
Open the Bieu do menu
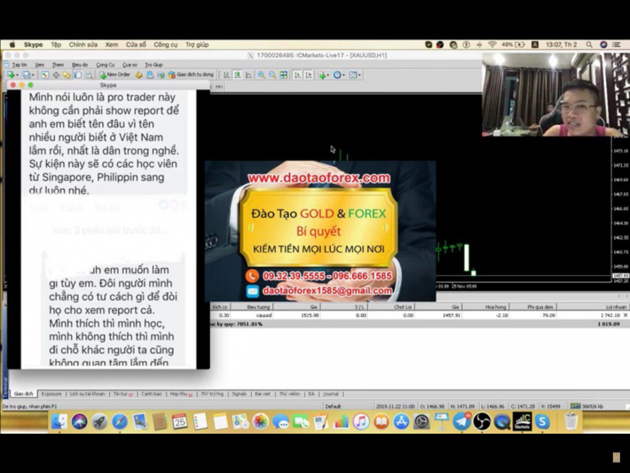click(80, 65)
